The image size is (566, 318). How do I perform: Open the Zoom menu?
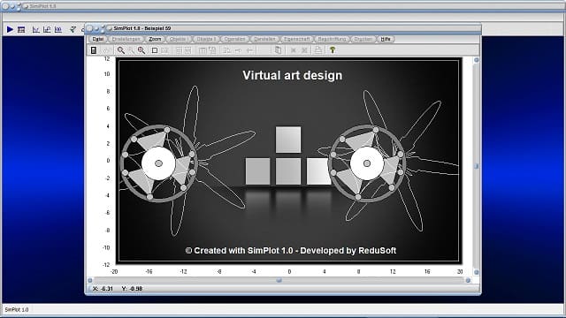coord(155,39)
